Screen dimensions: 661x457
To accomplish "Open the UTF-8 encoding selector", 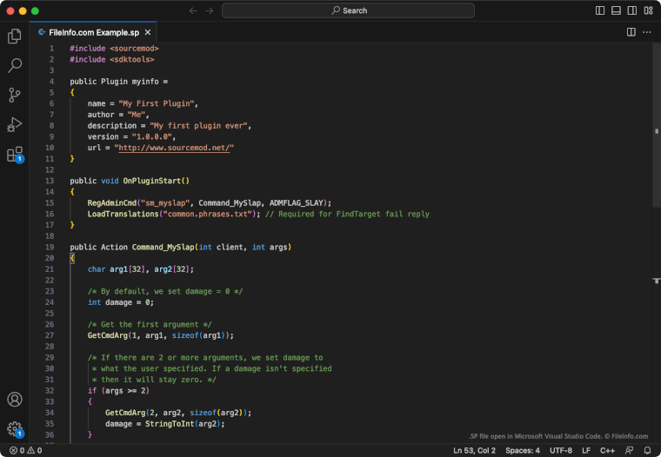I will [x=561, y=451].
